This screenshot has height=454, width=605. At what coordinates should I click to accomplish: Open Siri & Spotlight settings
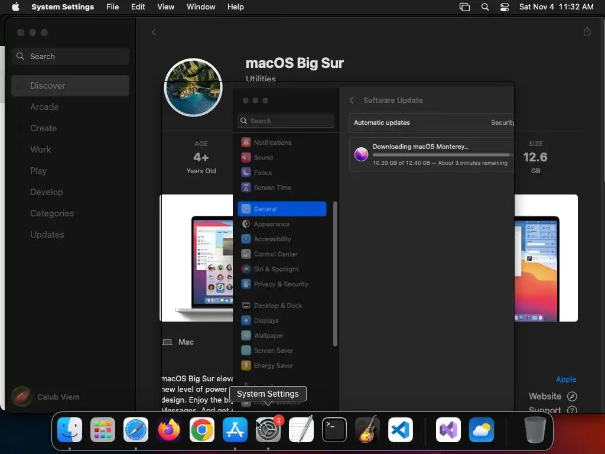(x=282, y=269)
